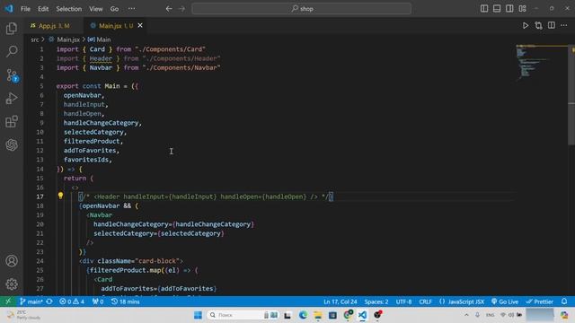Show code actions via the lightbulb
The height and width of the screenshot is (323, 575).
click(60, 196)
